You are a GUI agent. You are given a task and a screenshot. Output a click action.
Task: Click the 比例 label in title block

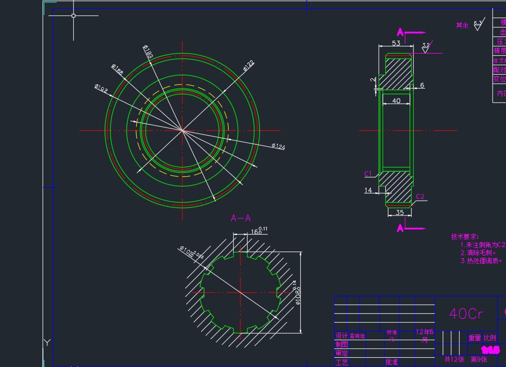click(490, 338)
